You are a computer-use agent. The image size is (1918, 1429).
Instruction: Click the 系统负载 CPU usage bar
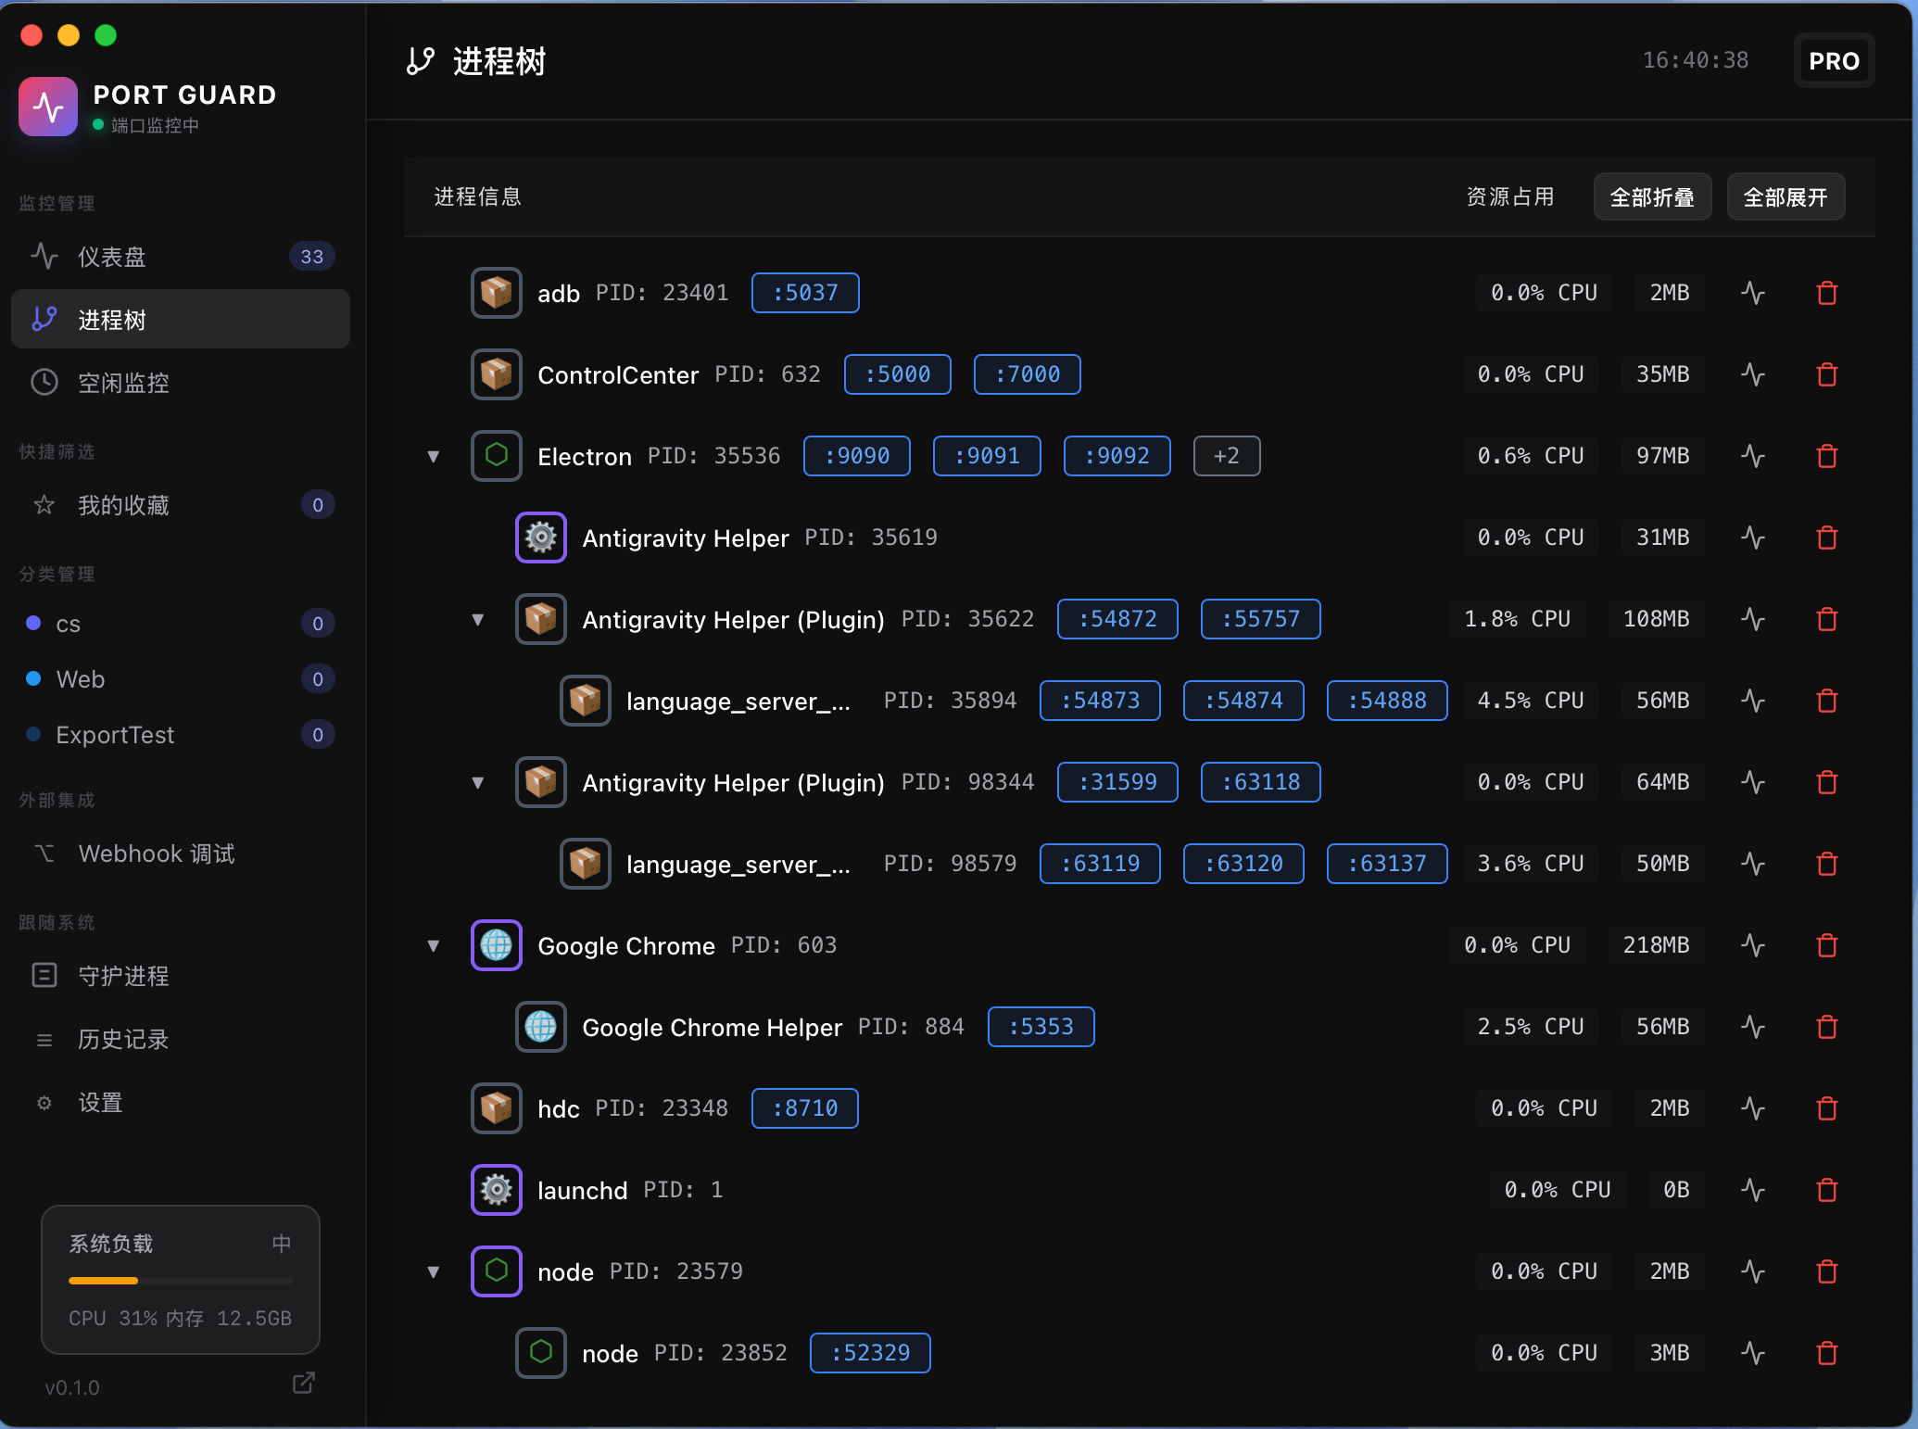pyautogui.click(x=180, y=1281)
